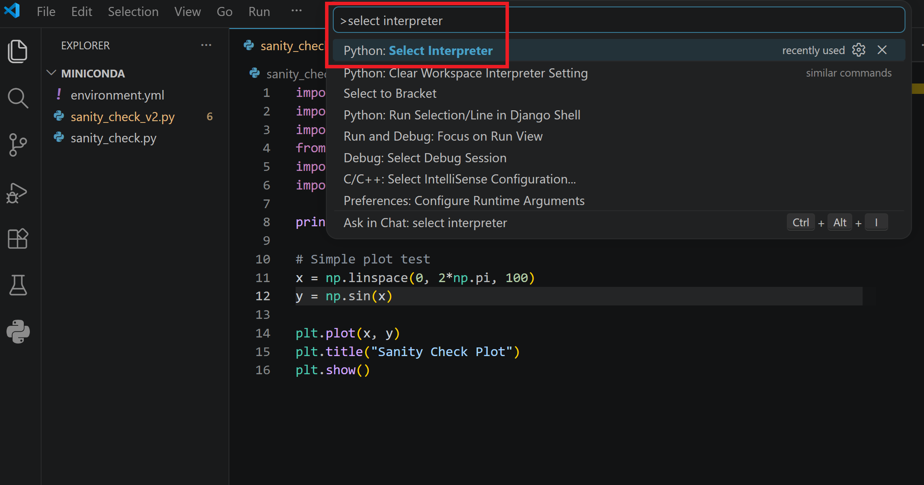
Task: Click line number 16 in the gutter
Action: [x=263, y=370]
